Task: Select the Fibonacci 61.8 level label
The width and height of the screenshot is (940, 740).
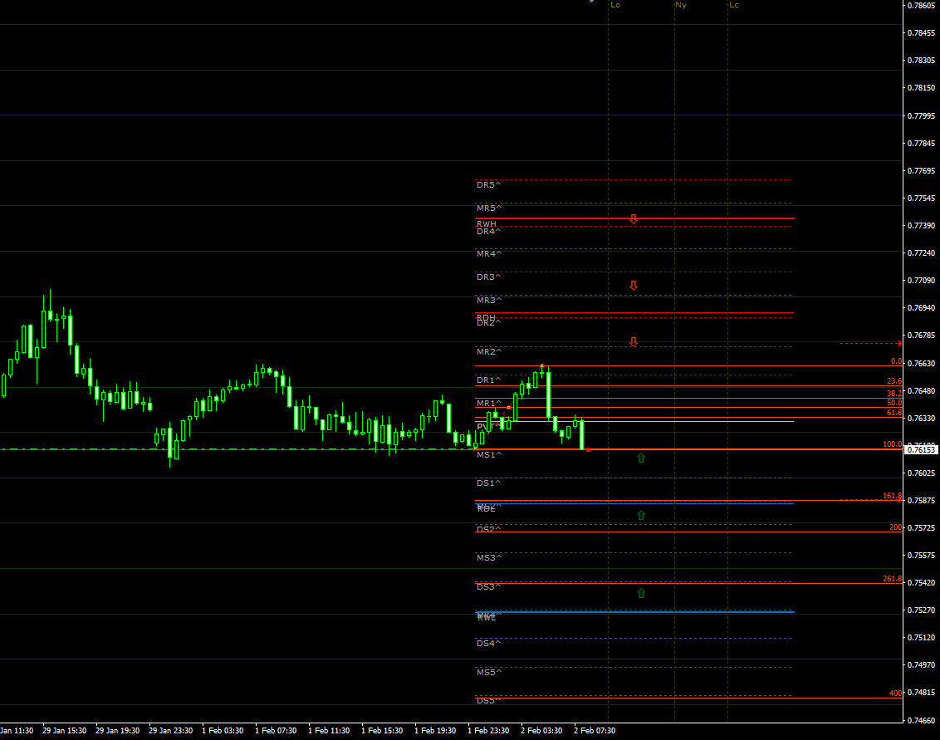Action: coord(893,413)
